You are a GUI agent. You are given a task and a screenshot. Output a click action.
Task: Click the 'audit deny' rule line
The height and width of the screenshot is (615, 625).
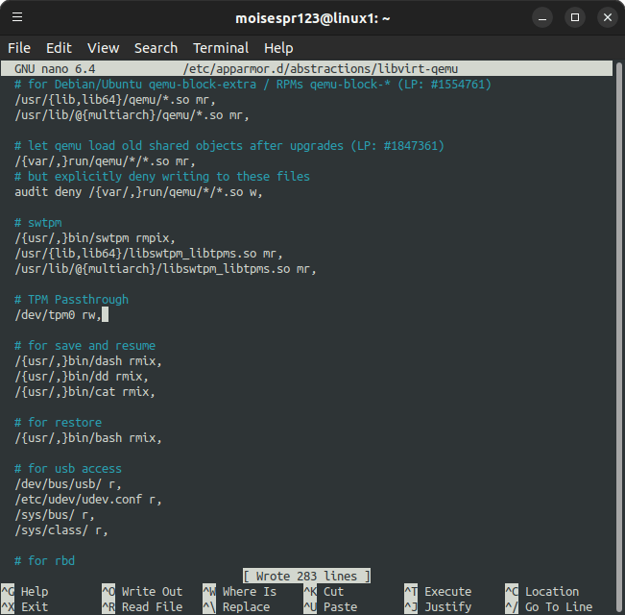pyautogui.click(x=138, y=192)
